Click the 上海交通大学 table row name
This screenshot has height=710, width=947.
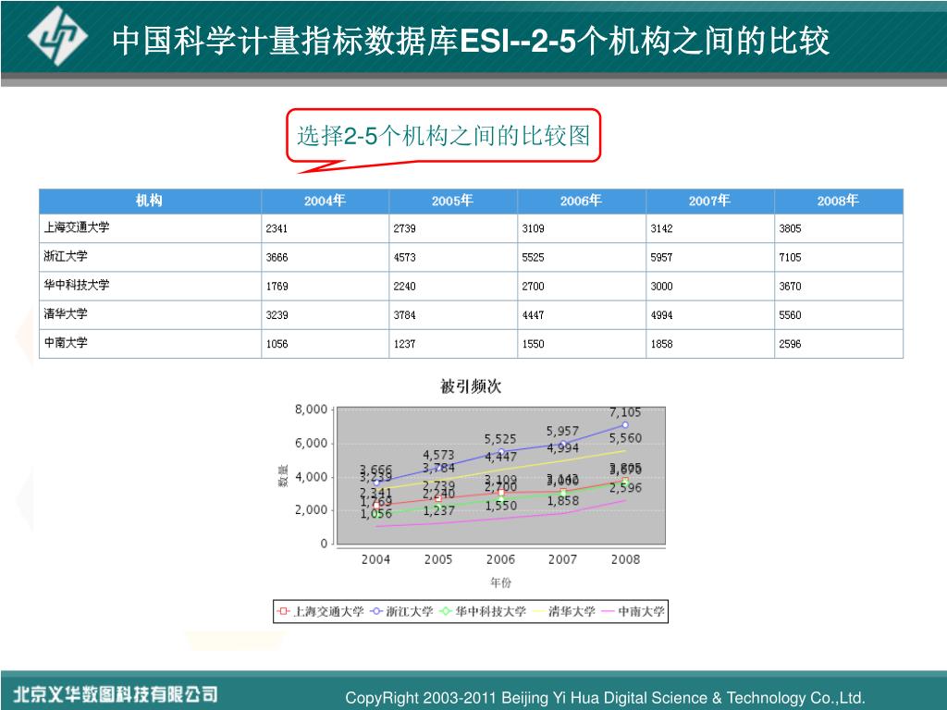tap(77, 227)
